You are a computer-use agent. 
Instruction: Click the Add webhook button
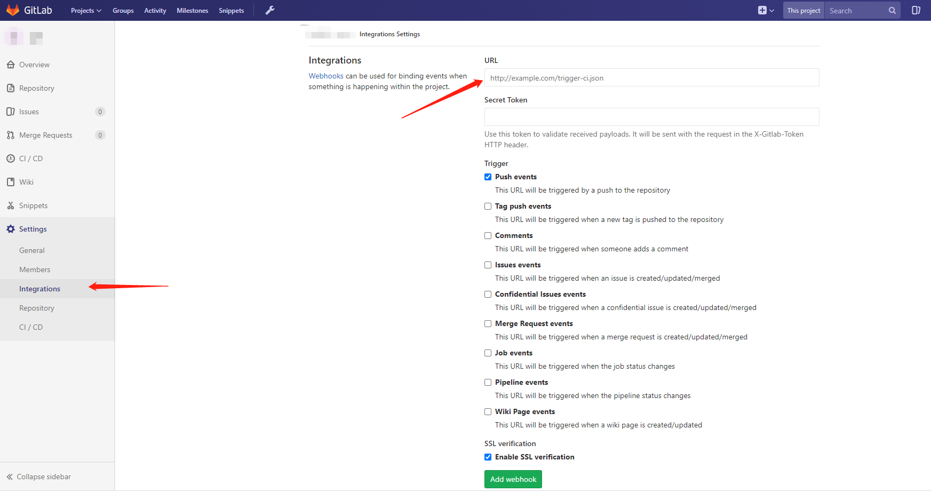coord(513,479)
